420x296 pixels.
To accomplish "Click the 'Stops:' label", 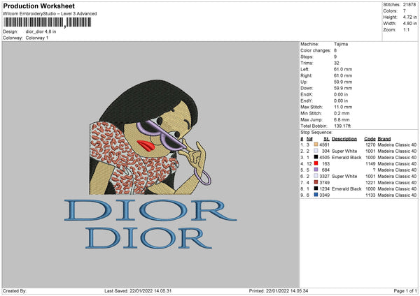I will 307,57.
